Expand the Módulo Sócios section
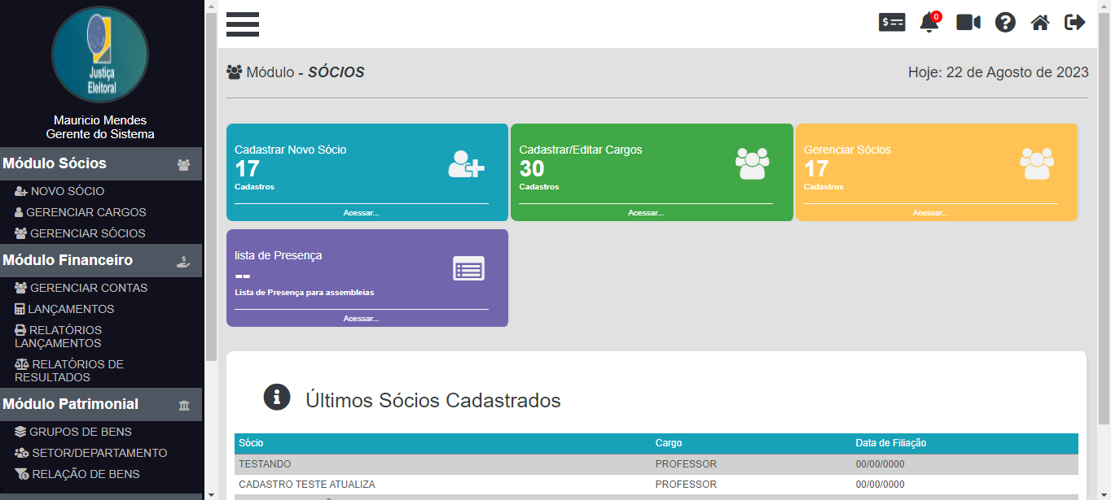Viewport: 1111px width, 500px height. point(101,163)
